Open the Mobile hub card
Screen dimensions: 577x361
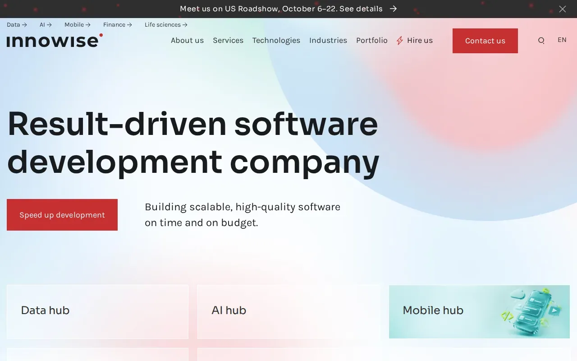coord(479,311)
